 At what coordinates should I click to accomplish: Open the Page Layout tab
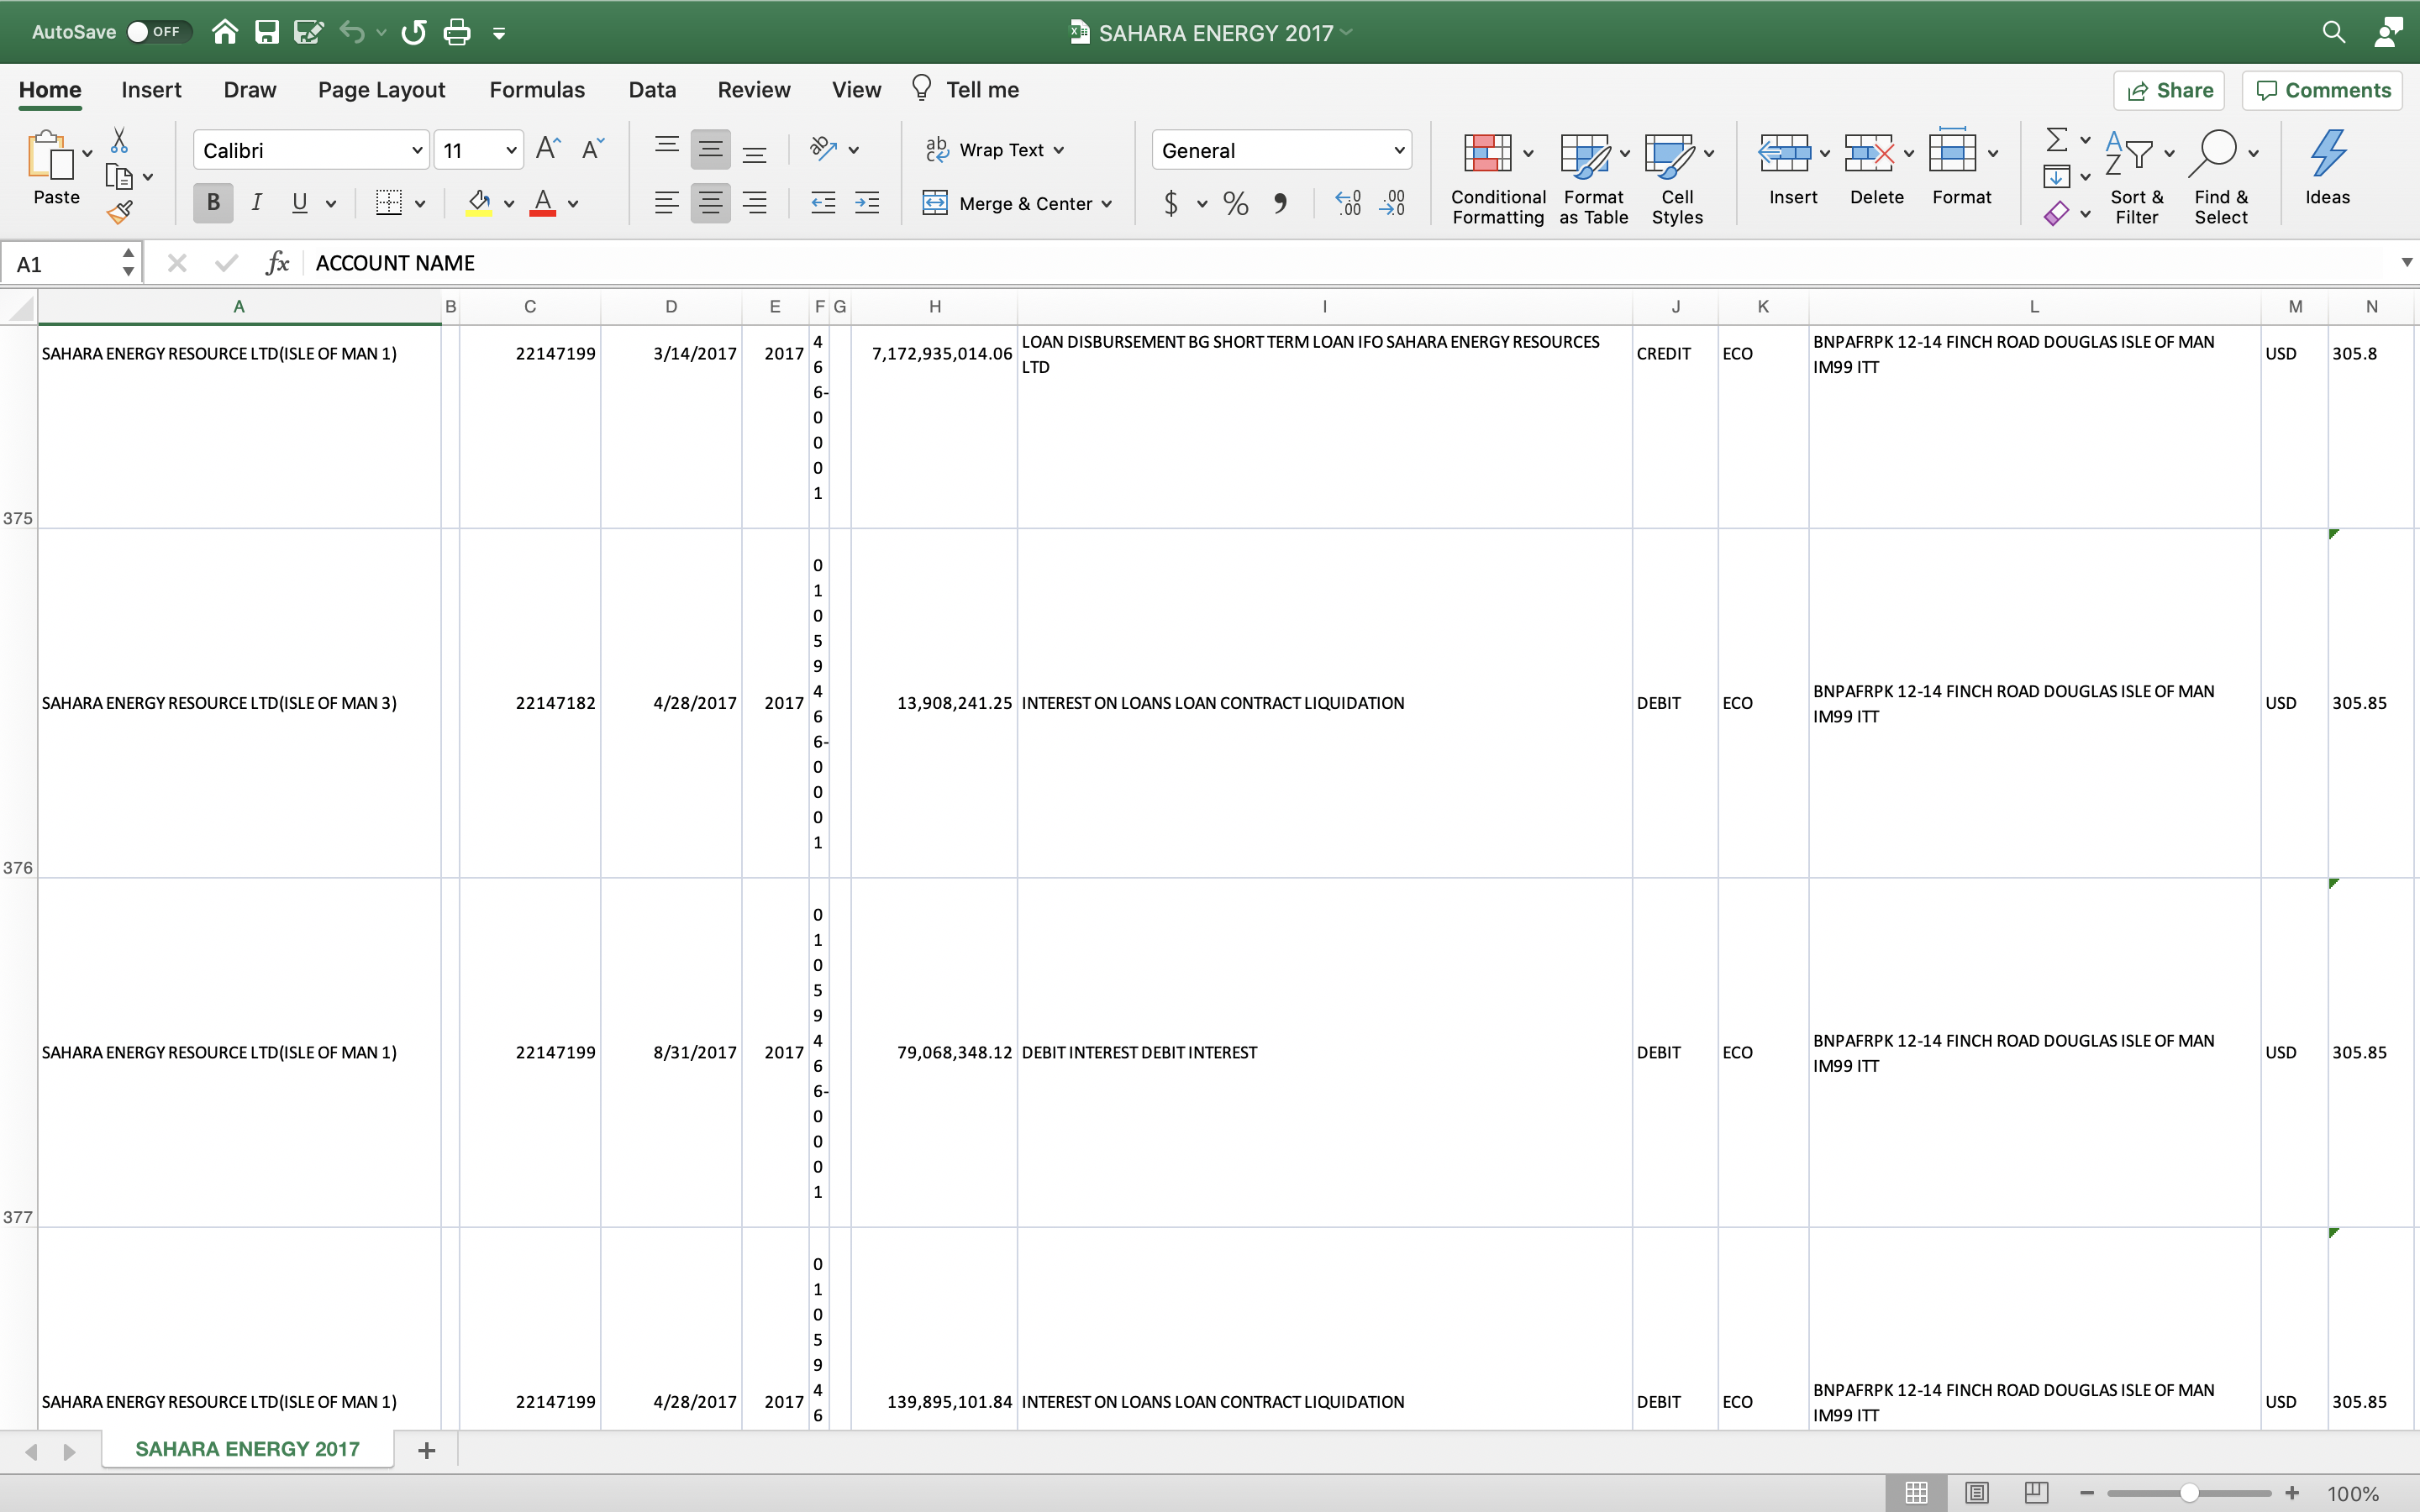[381, 90]
